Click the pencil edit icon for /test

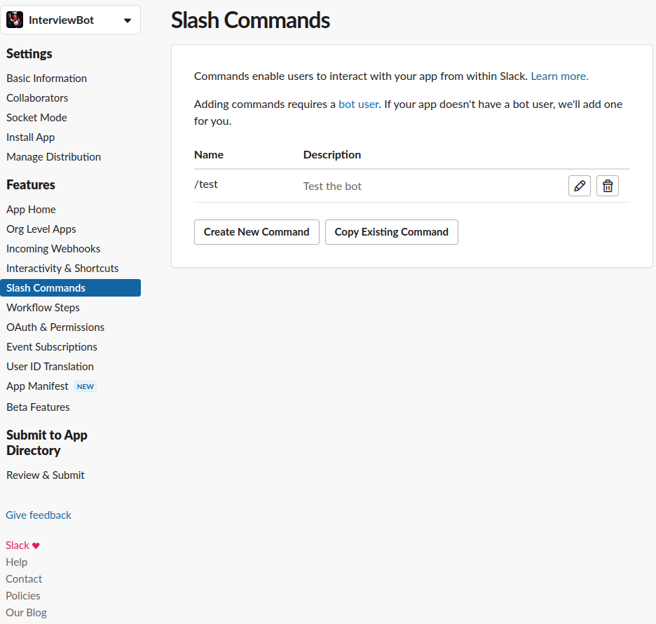[x=579, y=186]
